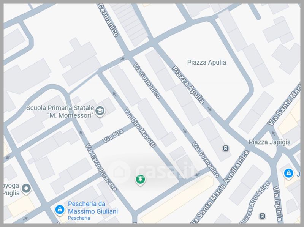The height and width of the screenshot is (227, 304).
Task: Click the Via Ciro Menotti street label
Action: pos(140,128)
